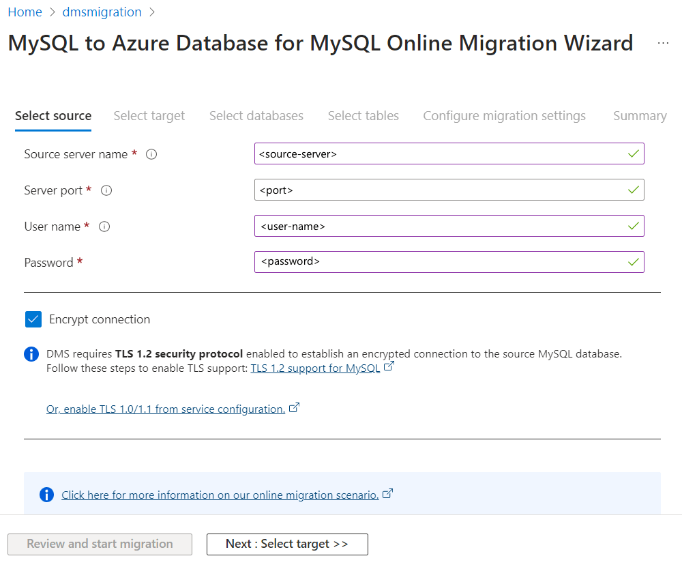Click info icon beside User name label

104,227
